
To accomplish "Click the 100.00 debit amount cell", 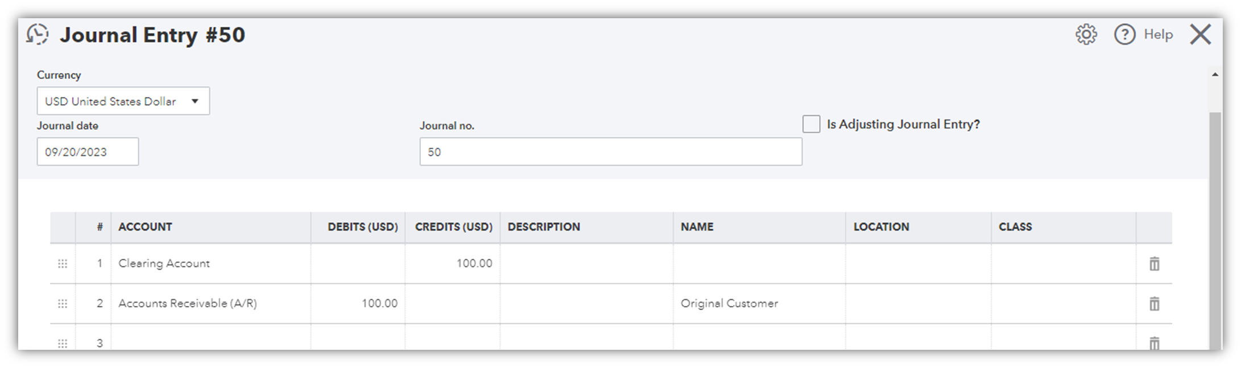I will point(358,304).
